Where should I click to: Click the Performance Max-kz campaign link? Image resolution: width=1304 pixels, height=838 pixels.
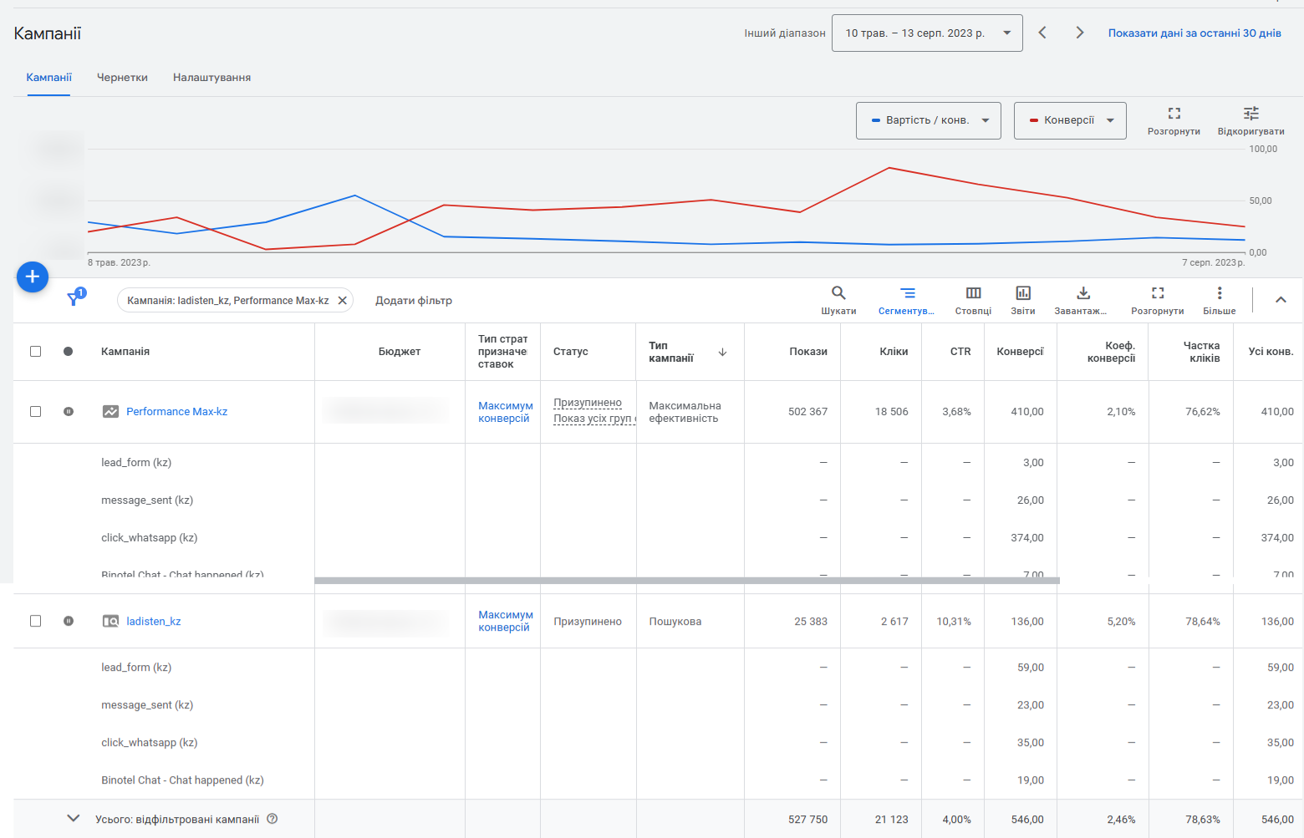pos(176,412)
